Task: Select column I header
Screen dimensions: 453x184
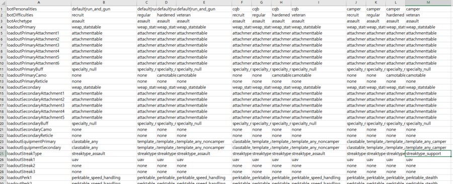Action: 319,3
